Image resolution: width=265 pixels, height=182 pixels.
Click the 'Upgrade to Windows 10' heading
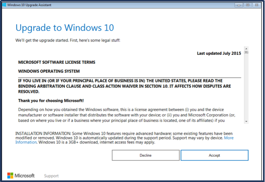65,28
